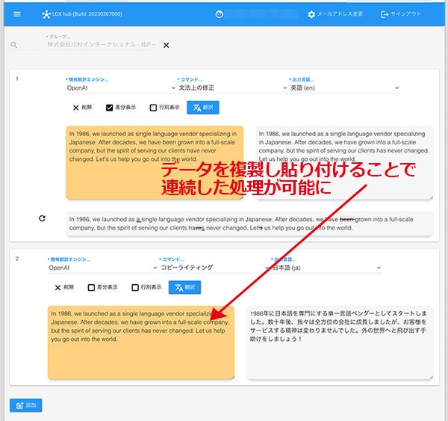Open the hamburger menu in the header
The image size is (448, 421).
tap(17, 14)
